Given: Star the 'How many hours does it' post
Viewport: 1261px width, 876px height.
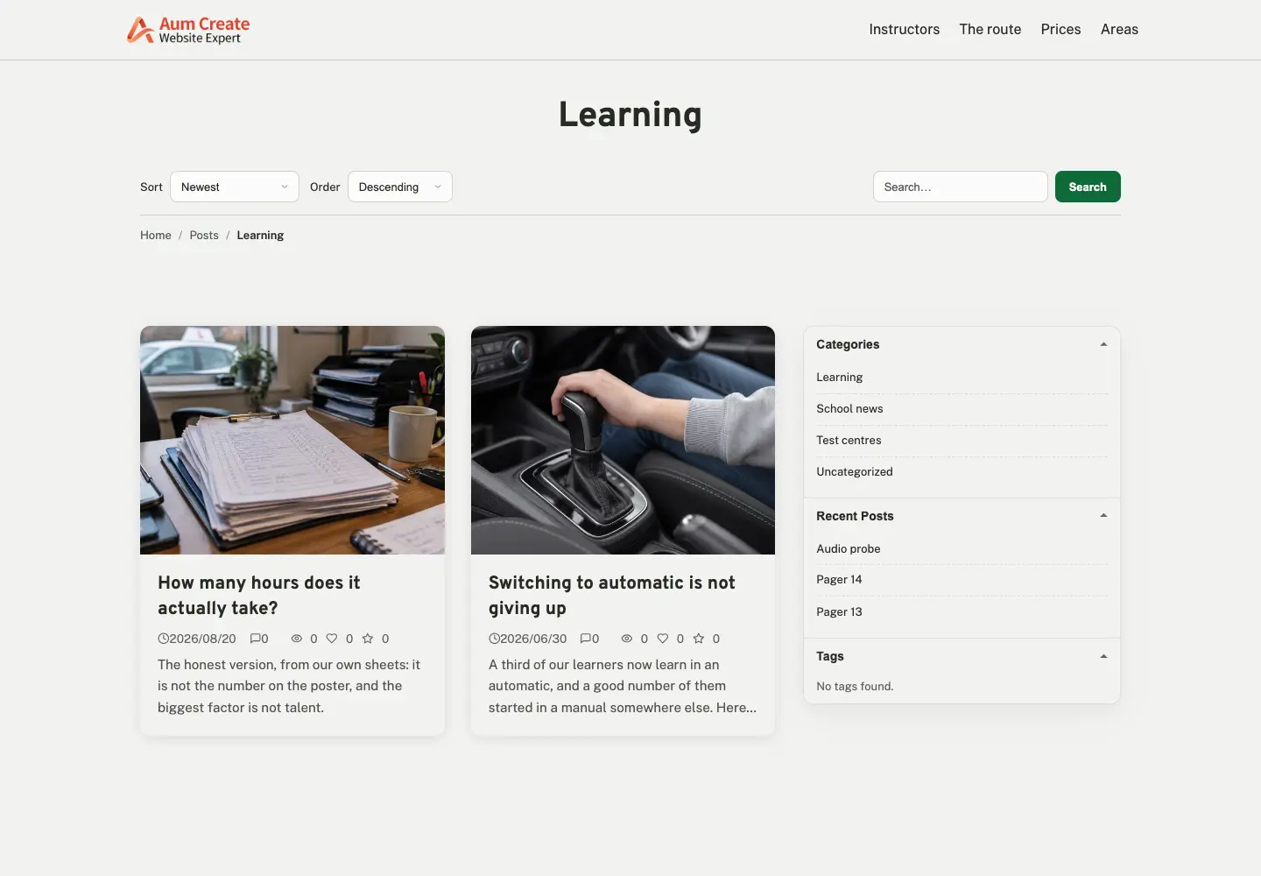Looking at the screenshot, I should 368,639.
